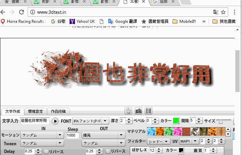Screen dimensions: 242x155
Task: Enable the right リバース checkbox under OUT
Action: point(108,152)
